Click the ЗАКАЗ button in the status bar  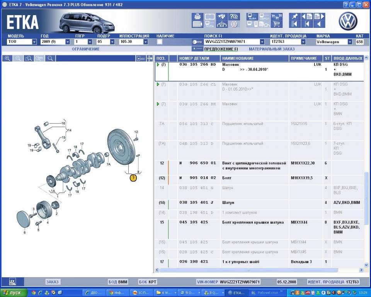pos(52,282)
